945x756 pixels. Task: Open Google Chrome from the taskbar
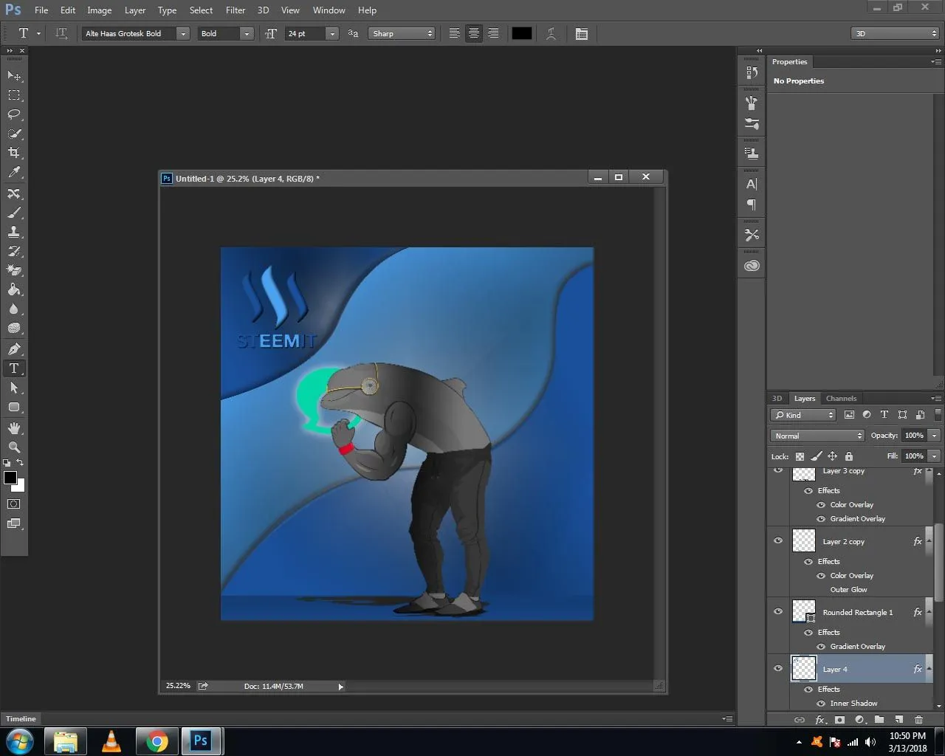click(157, 741)
